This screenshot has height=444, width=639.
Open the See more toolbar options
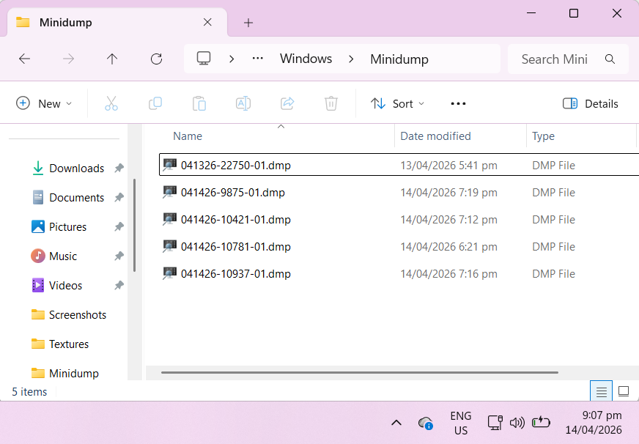(458, 104)
